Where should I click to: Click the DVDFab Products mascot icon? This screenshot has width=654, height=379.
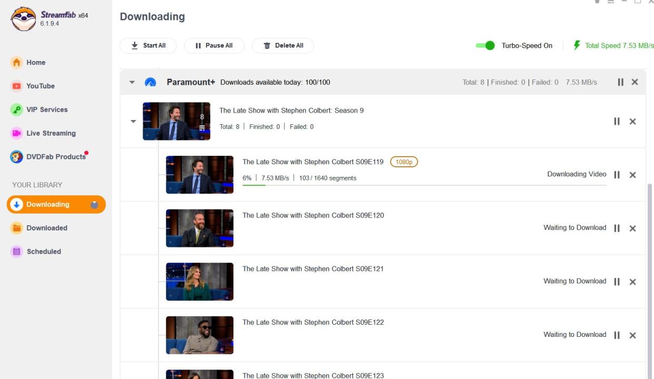[17, 157]
